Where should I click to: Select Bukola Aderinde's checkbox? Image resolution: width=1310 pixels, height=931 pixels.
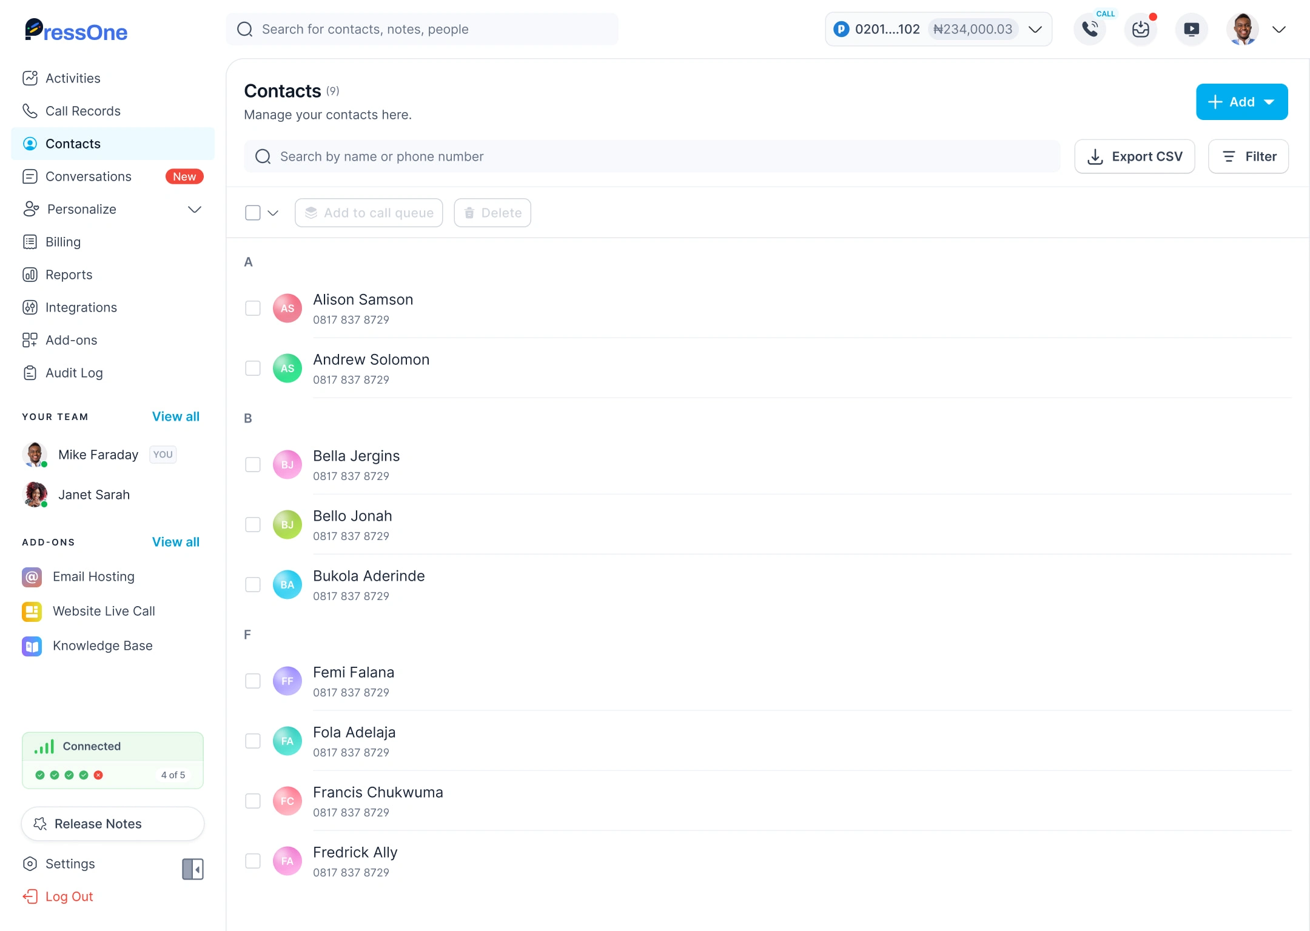tap(253, 585)
